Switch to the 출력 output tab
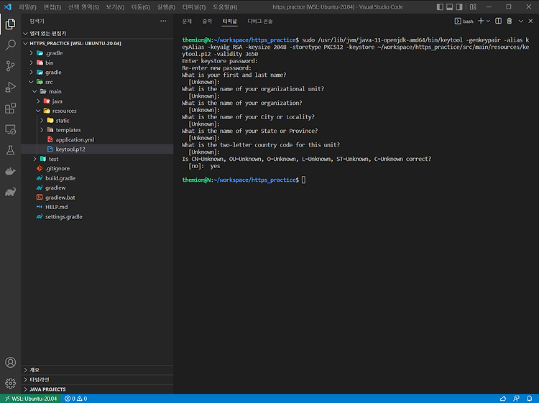 [x=207, y=22]
